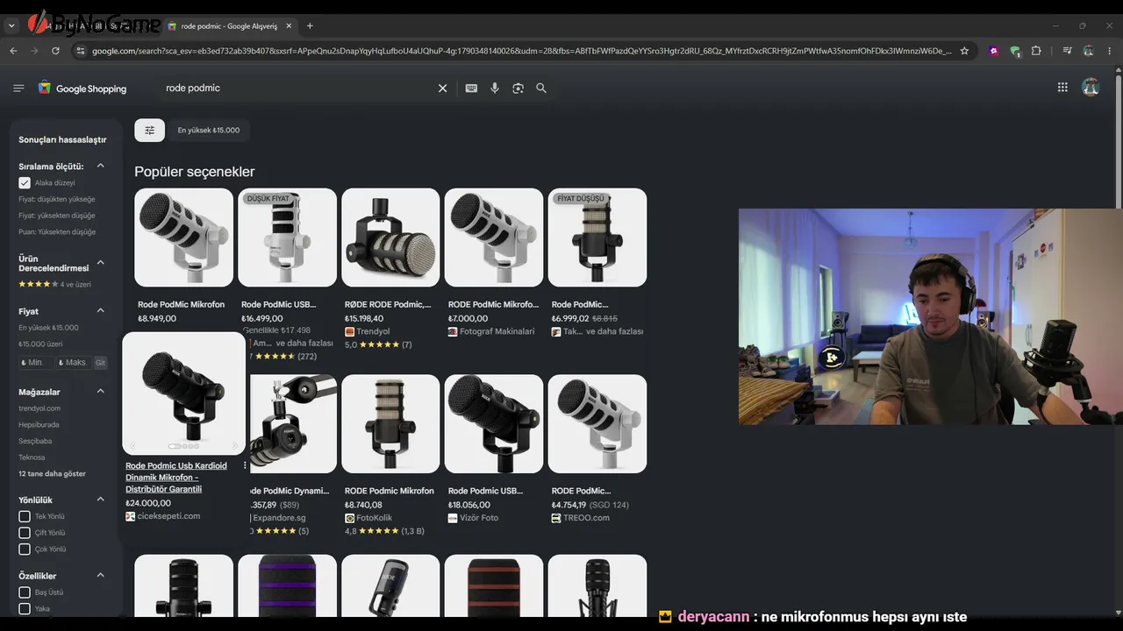Show 12 tane daha göster stores

[x=53, y=474]
